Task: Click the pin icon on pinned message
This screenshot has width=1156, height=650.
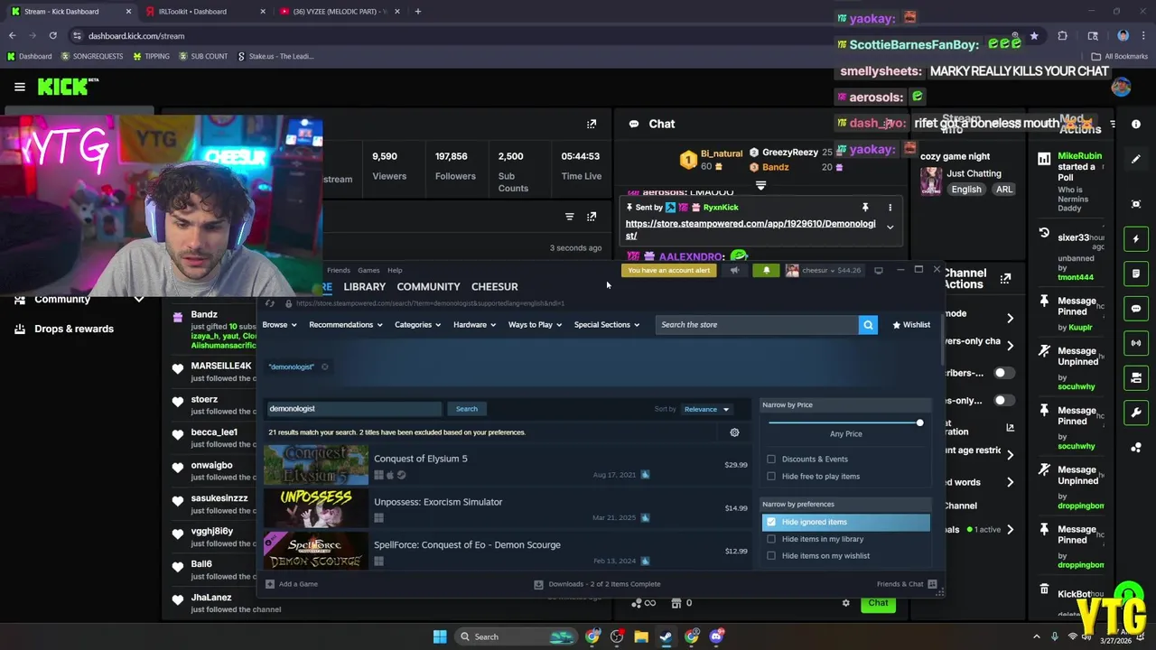Action: (x=864, y=208)
